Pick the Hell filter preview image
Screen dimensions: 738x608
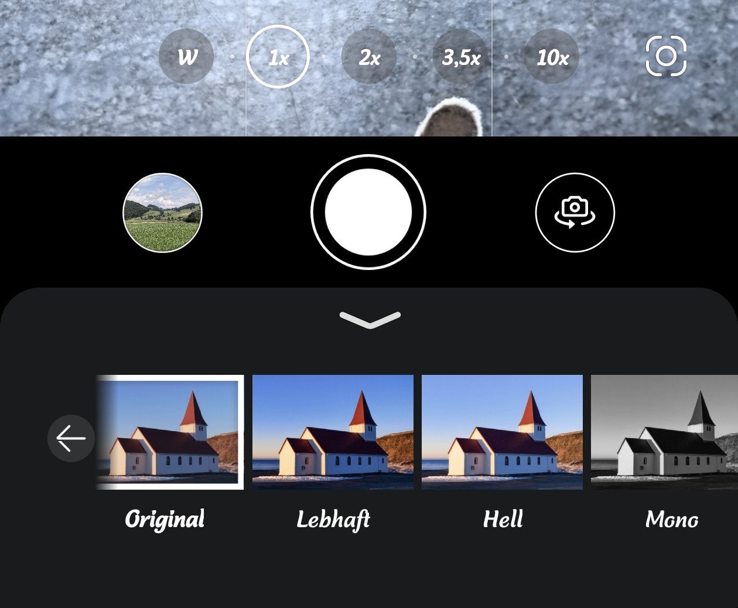(x=502, y=432)
